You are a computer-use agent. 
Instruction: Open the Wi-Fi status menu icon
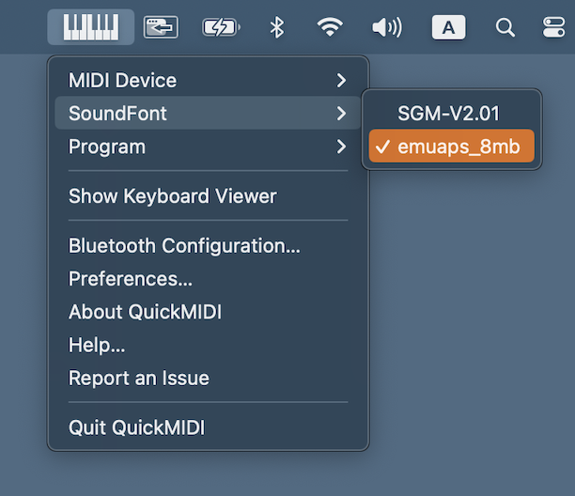330,27
